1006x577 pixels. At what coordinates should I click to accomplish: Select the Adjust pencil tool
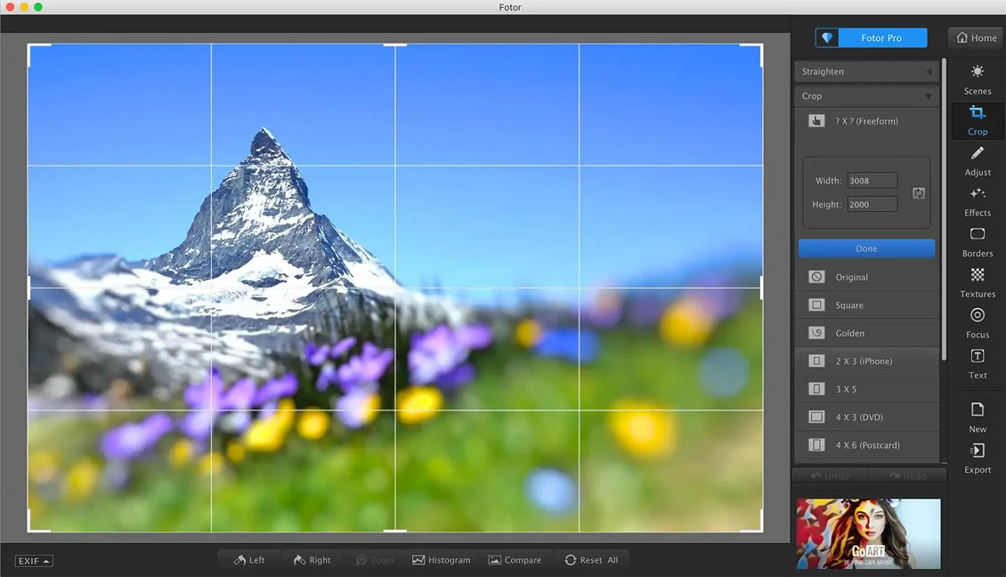(978, 161)
